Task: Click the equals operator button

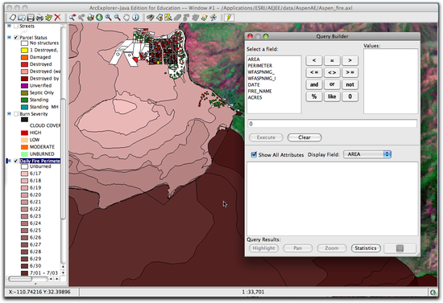Action: pyautogui.click(x=332, y=60)
